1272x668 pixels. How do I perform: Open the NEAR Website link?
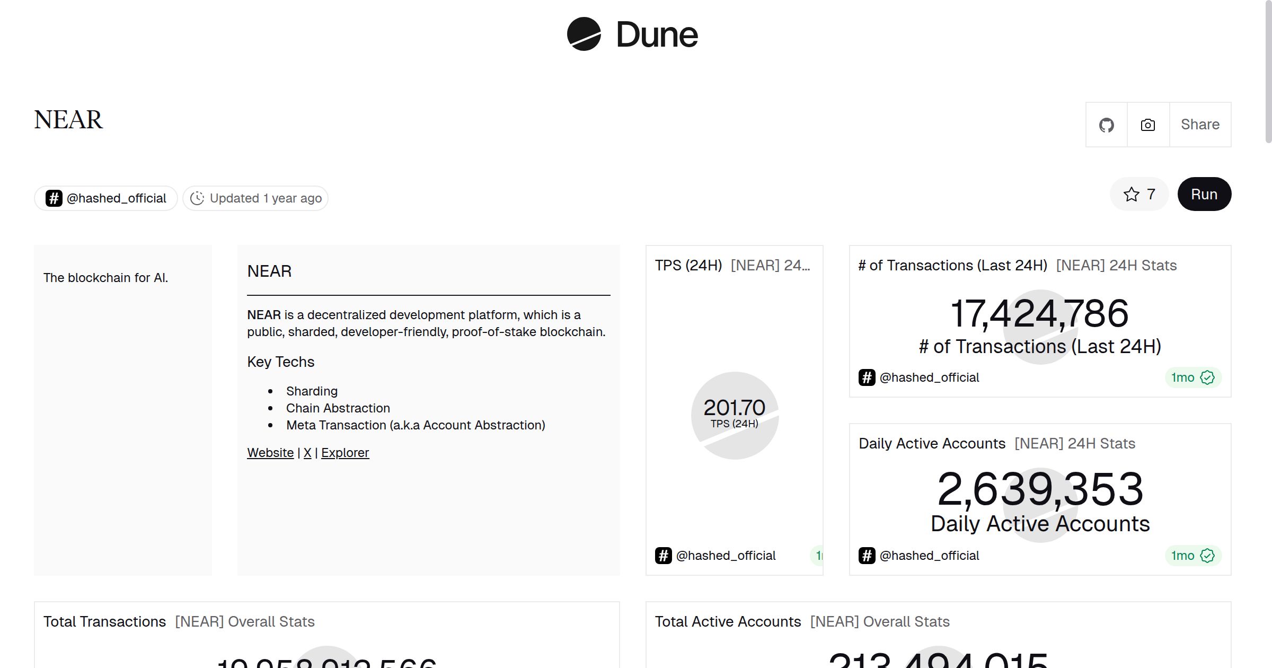click(270, 453)
